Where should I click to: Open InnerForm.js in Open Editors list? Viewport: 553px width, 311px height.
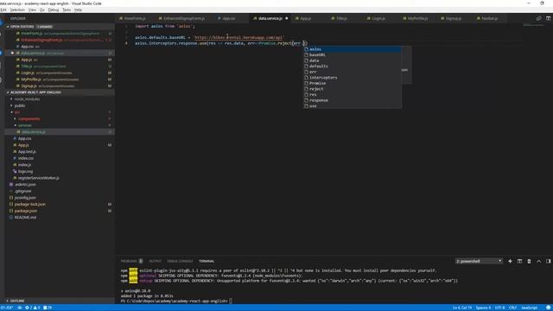[32, 33]
